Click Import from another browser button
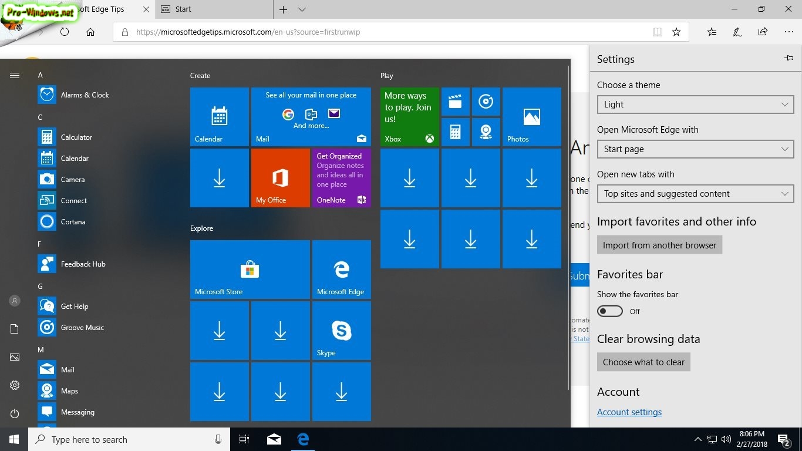Viewport: 802px width, 451px height. click(659, 245)
